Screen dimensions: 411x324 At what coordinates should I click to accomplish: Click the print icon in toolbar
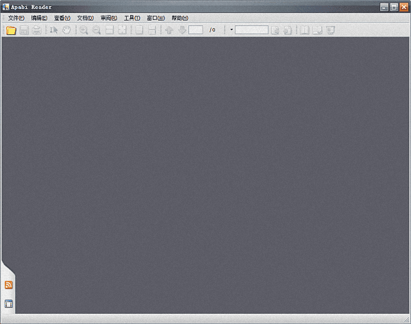36,30
